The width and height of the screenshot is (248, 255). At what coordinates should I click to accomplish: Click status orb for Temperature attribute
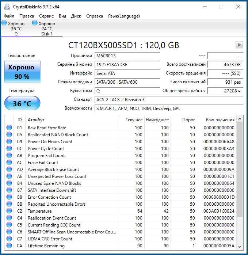9,211
